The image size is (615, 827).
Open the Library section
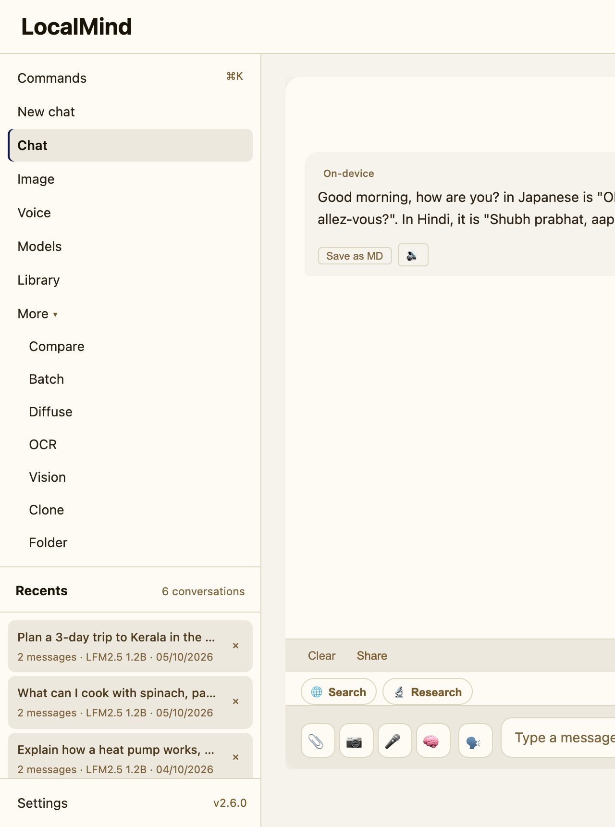[130, 280]
